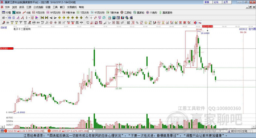256x138 pixels.
Task: Click the first yellow diamond left-arrow icon
Action: [59, 18]
